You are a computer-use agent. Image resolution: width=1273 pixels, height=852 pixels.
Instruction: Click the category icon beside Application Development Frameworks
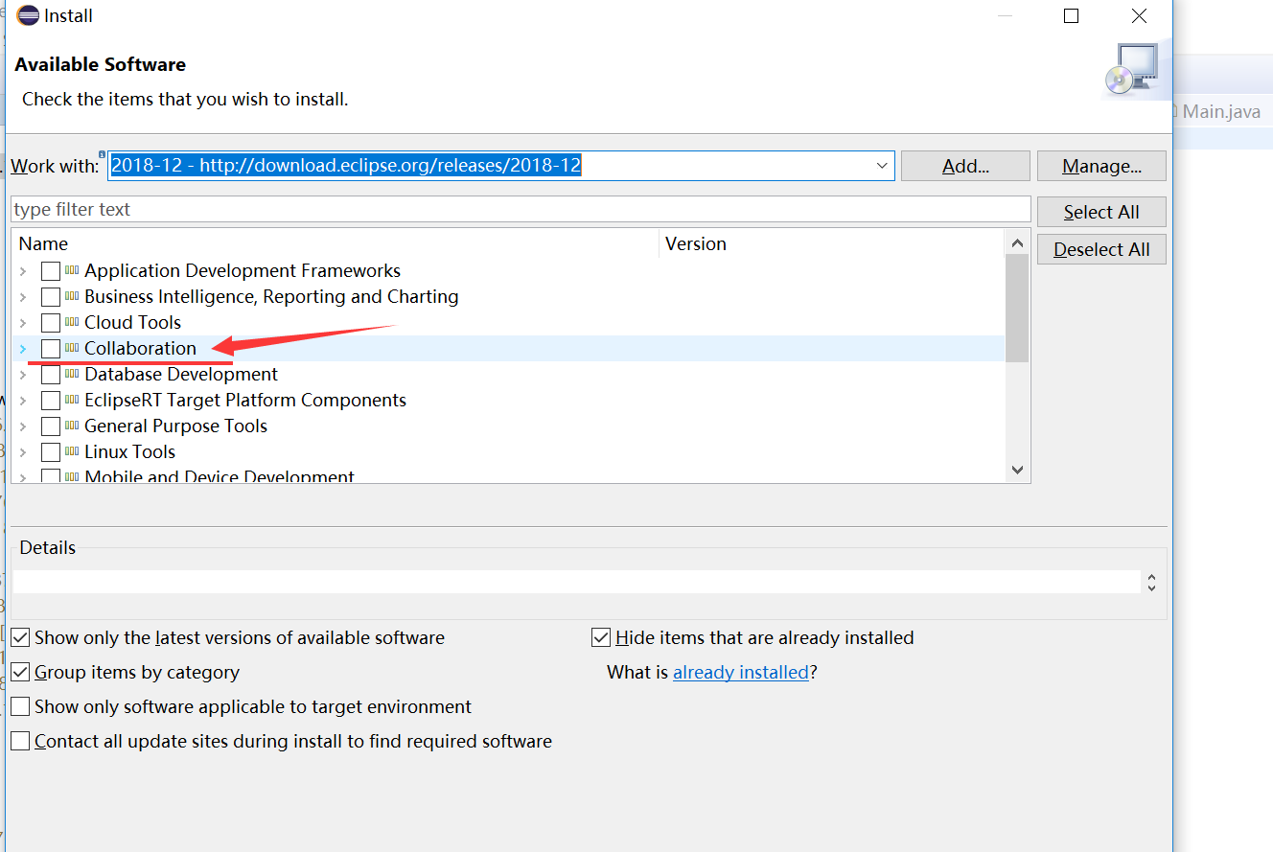(x=71, y=270)
